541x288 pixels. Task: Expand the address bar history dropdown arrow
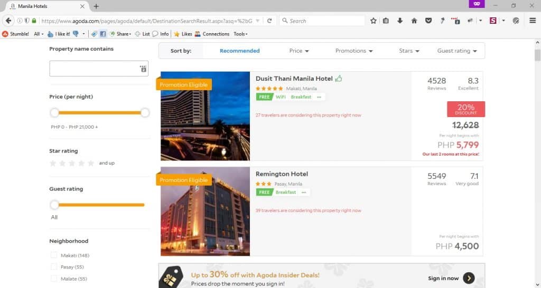pyautogui.click(x=257, y=21)
